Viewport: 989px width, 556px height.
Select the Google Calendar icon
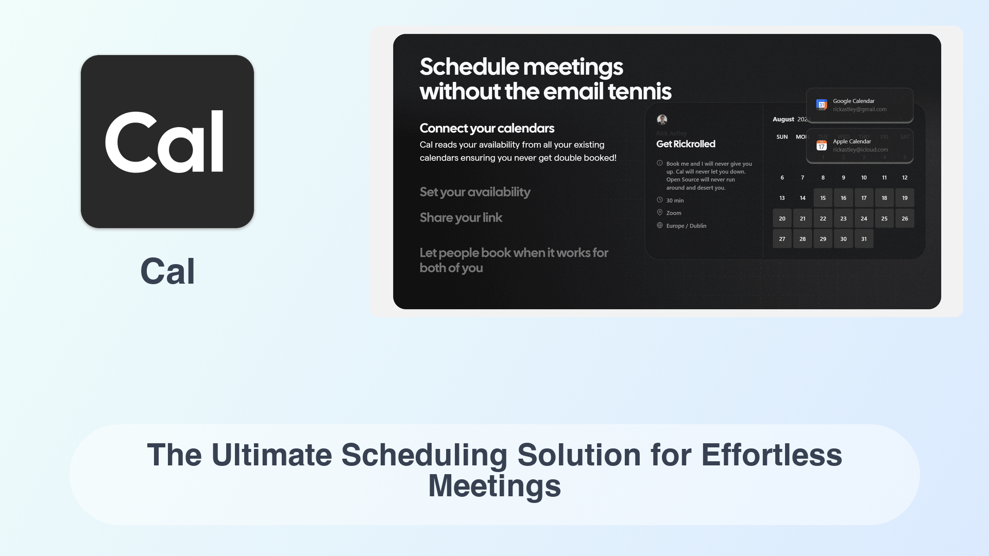point(821,105)
